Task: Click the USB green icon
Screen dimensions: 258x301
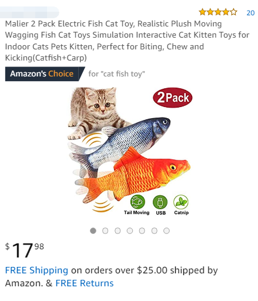Action: point(160,202)
